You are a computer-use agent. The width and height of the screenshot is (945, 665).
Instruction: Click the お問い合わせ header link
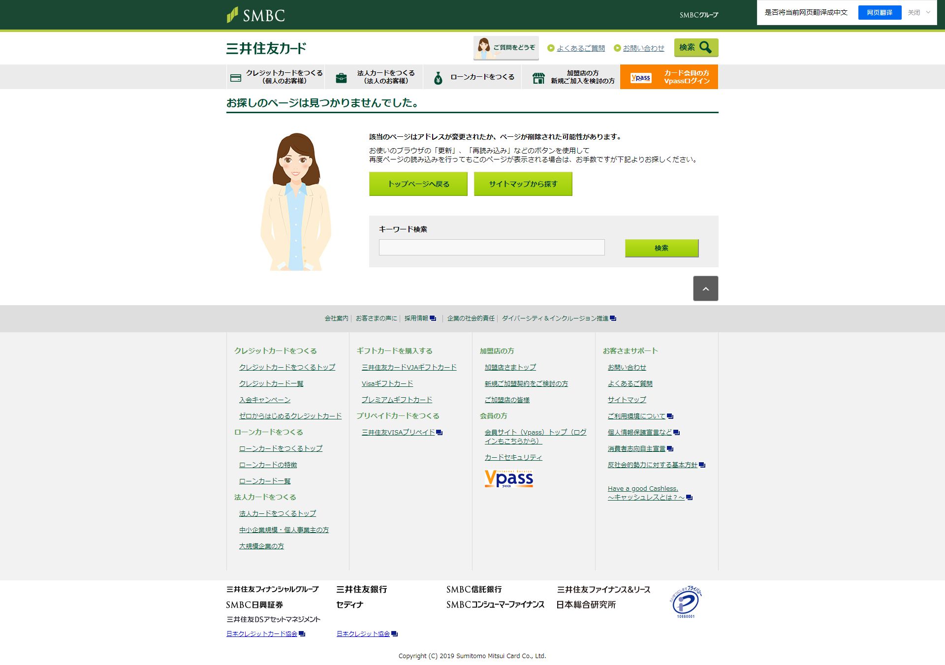pyautogui.click(x=643, y=48)
